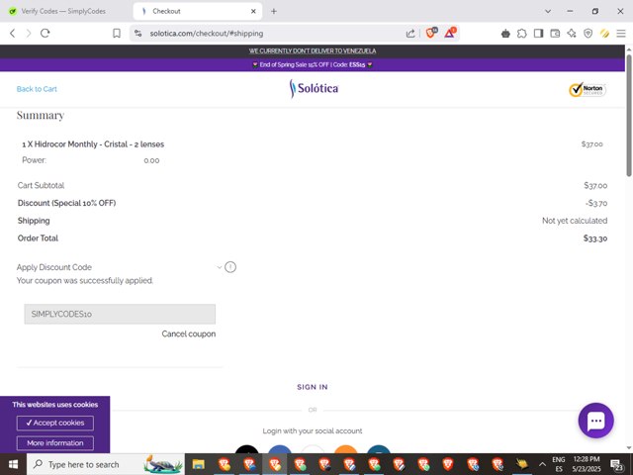Open the Extensions puzzle icon

coord(522,34)
